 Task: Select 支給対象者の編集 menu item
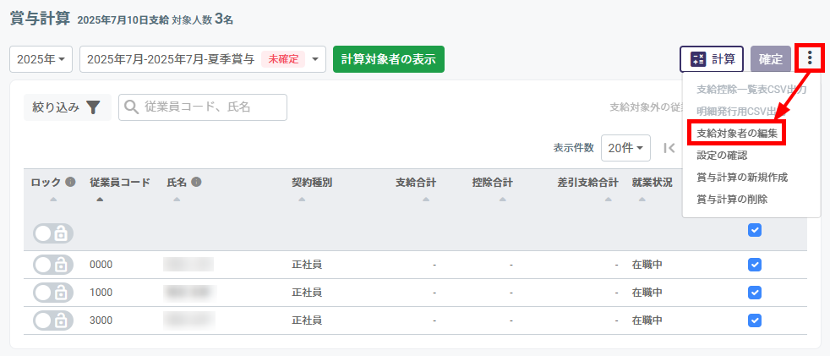736,133
